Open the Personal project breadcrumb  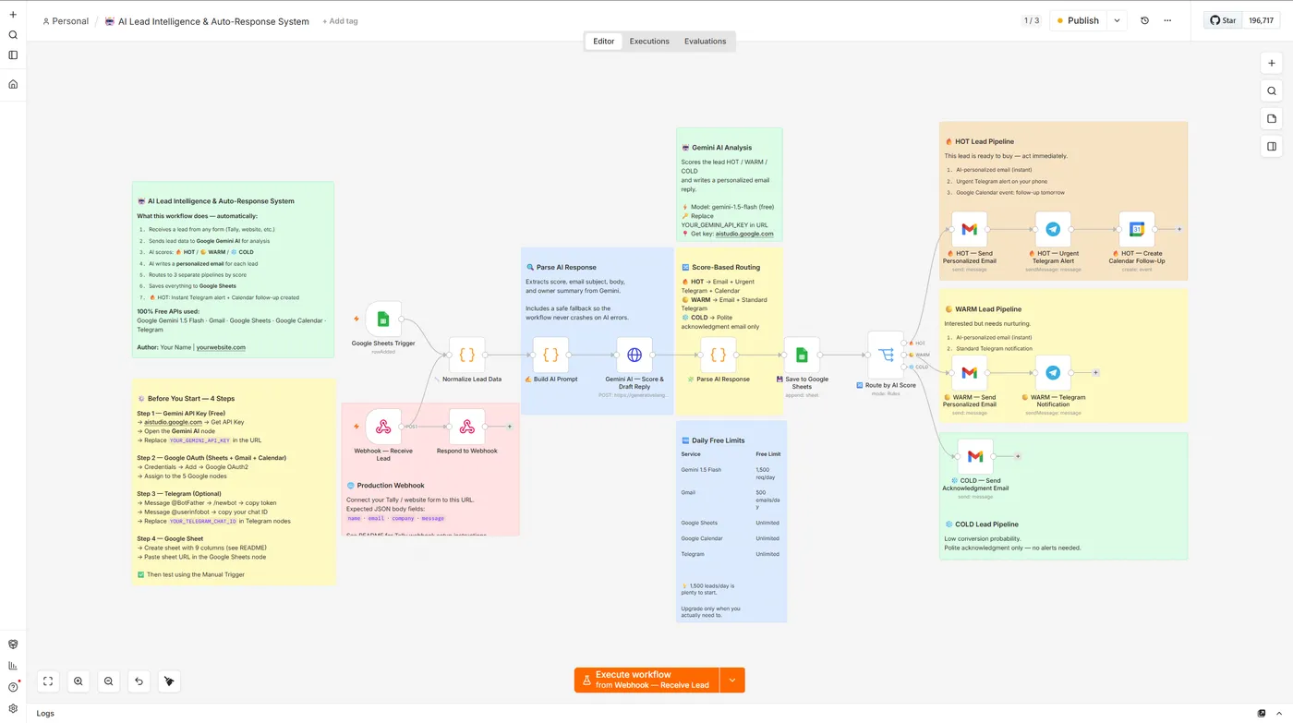tap(66, 21)
